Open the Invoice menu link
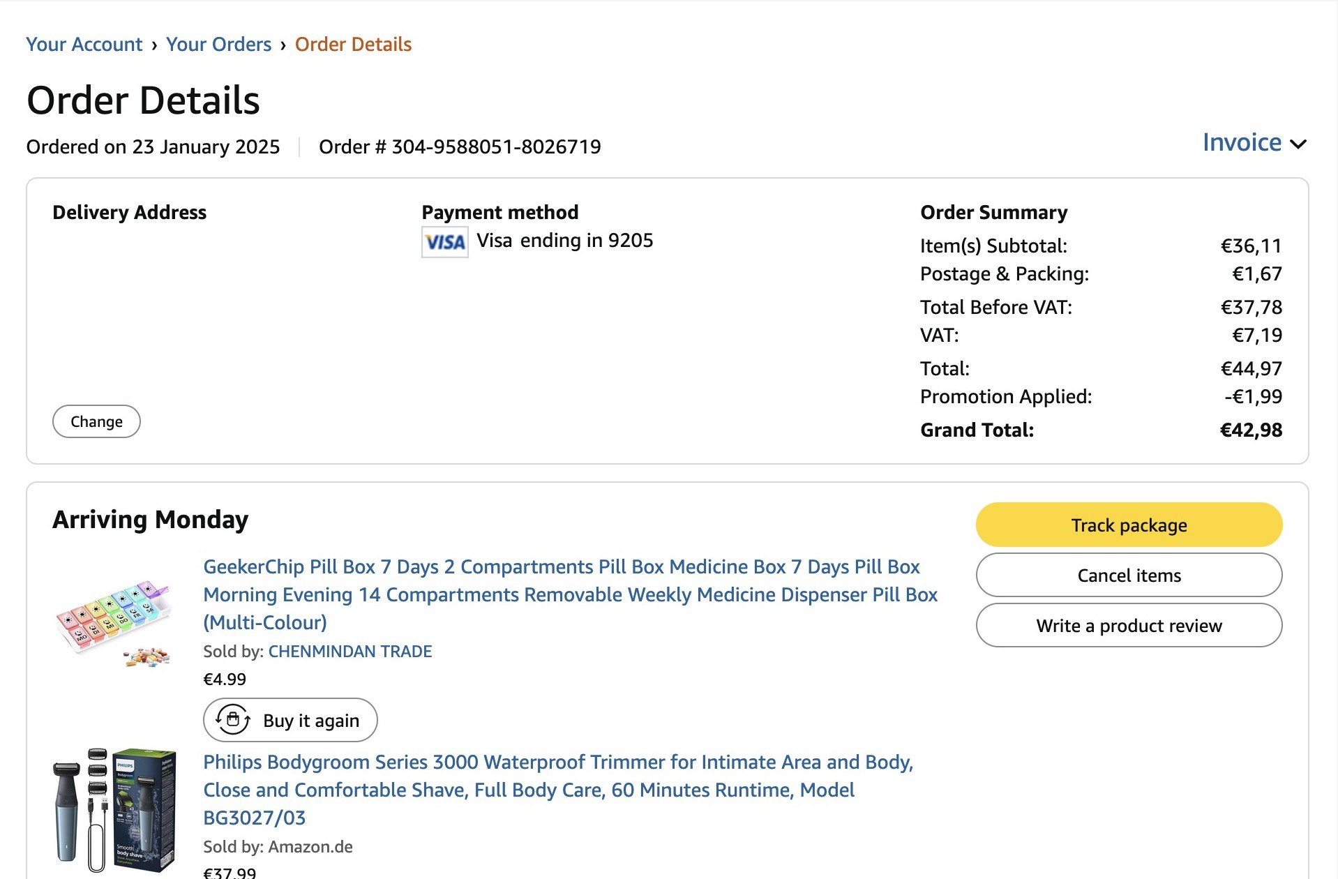Image resolution: width=1338 pixels, height=879 pixels. pyautogui.click(x=1242, y=142)
